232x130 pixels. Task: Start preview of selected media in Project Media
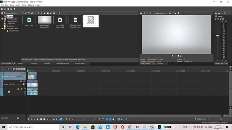point(45,13)
